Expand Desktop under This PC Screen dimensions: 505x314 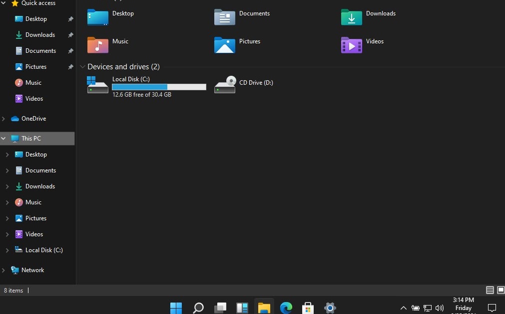coord(7,155)
